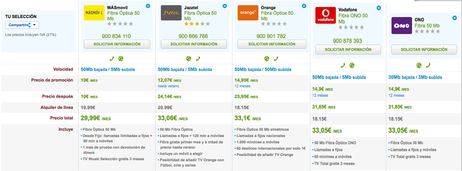Click the 30Mb bajada / 3Mb subida speed
Image resolution: width=462 pixels, height=171 pixels.
coord(415,77)
